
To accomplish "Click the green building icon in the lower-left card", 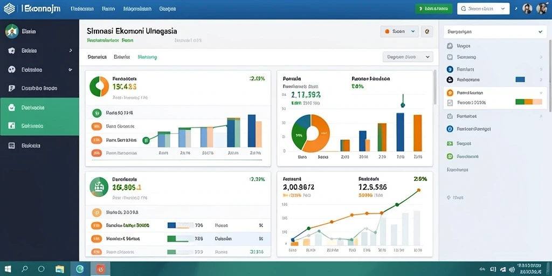I will [99, 187].
